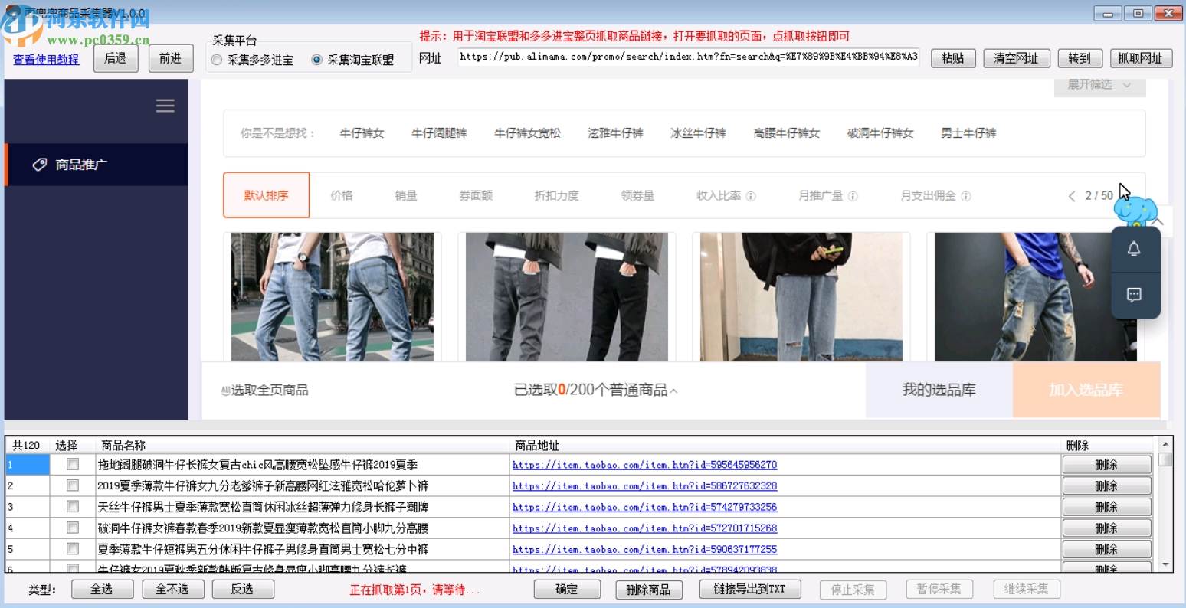Switch to the 销量 sort tab
The height and width of the screenshot is (608, 1186).
click(405, 195)
